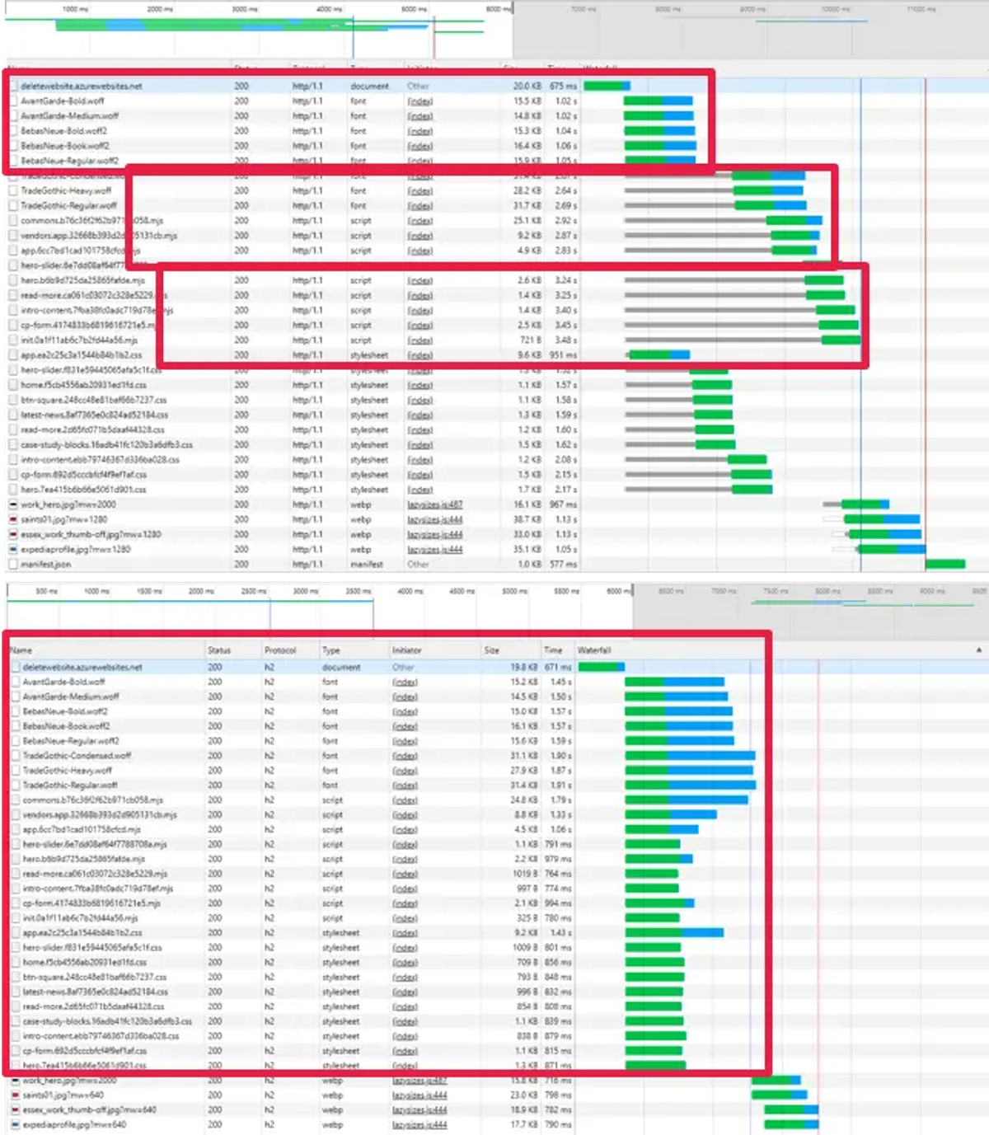Click the Waterfall column header in lower panel
Viewport: 989px width, 1135px height.
click(x=594, y=650)
